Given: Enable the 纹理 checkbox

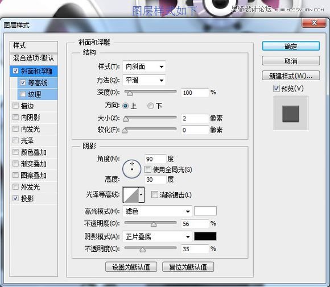Looking at the screenshot, I should tap(23, 94).
